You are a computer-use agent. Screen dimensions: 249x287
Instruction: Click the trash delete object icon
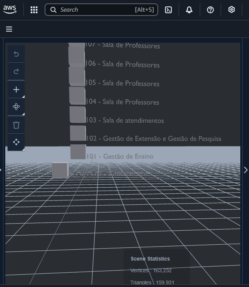pos(16,125)
